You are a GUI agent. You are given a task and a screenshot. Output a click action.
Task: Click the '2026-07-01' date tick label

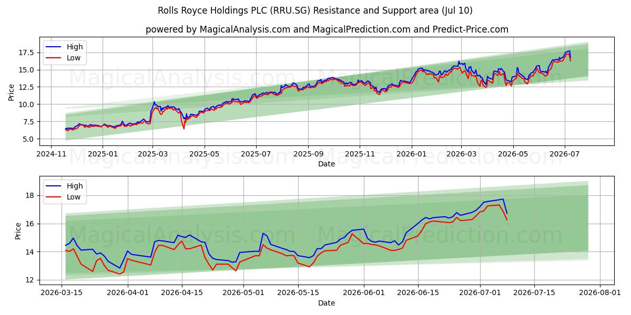click(x=480, y=293)
